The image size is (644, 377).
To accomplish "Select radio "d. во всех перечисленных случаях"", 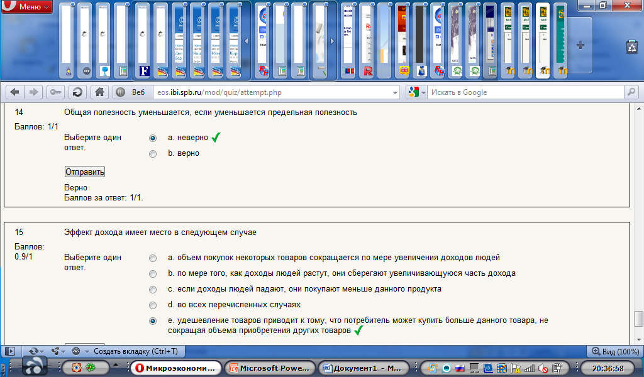I will [x=153, y=305].
